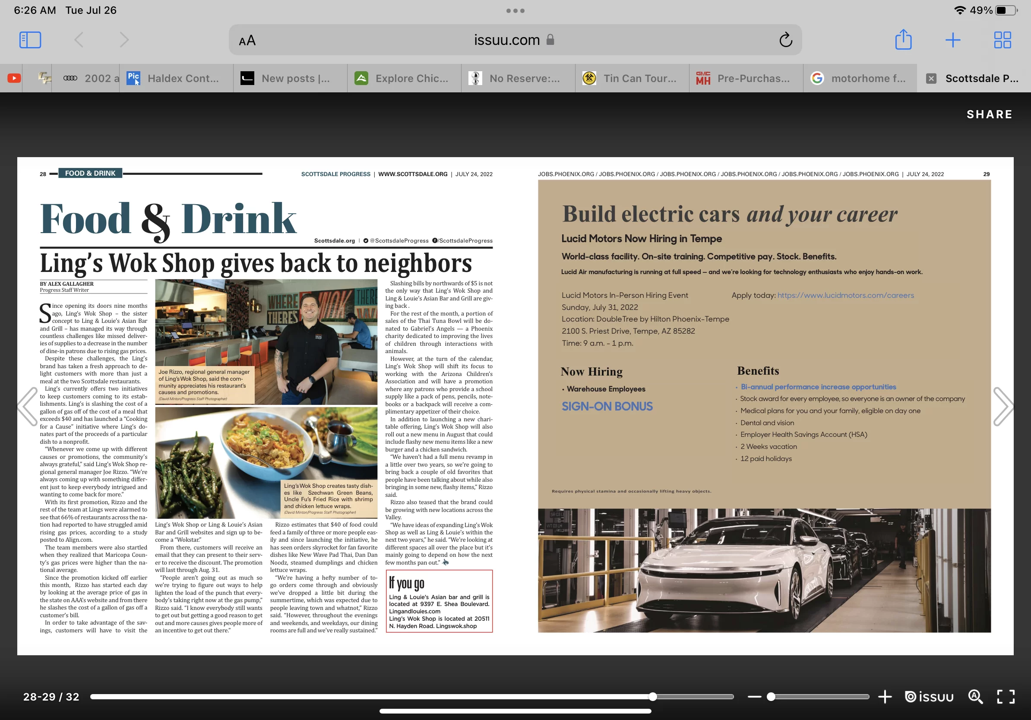
Task: Click the BY ALEX GALLAGHER byline
Action: pos(66,284)
